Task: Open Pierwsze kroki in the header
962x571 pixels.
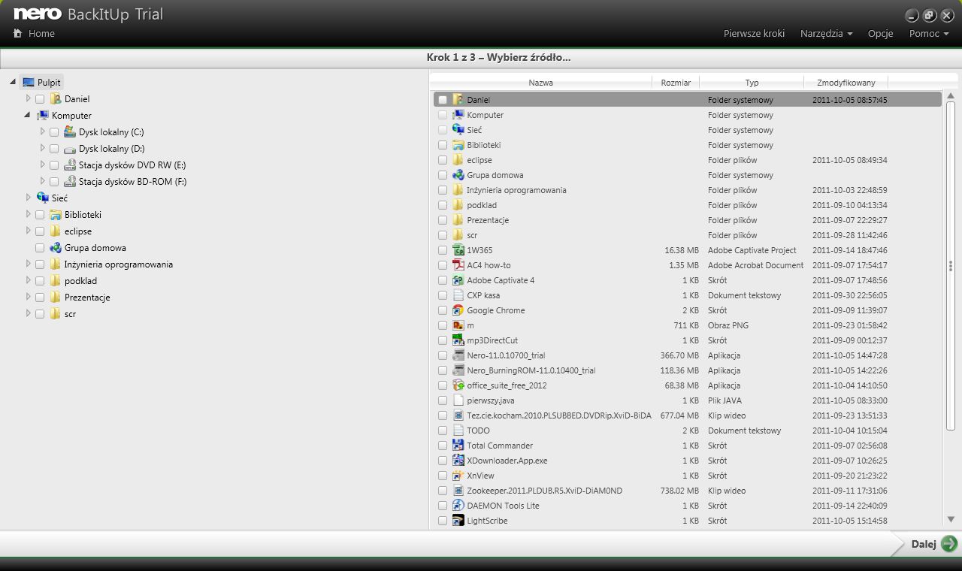Action: pyautogui.click(x=754, y=33)
